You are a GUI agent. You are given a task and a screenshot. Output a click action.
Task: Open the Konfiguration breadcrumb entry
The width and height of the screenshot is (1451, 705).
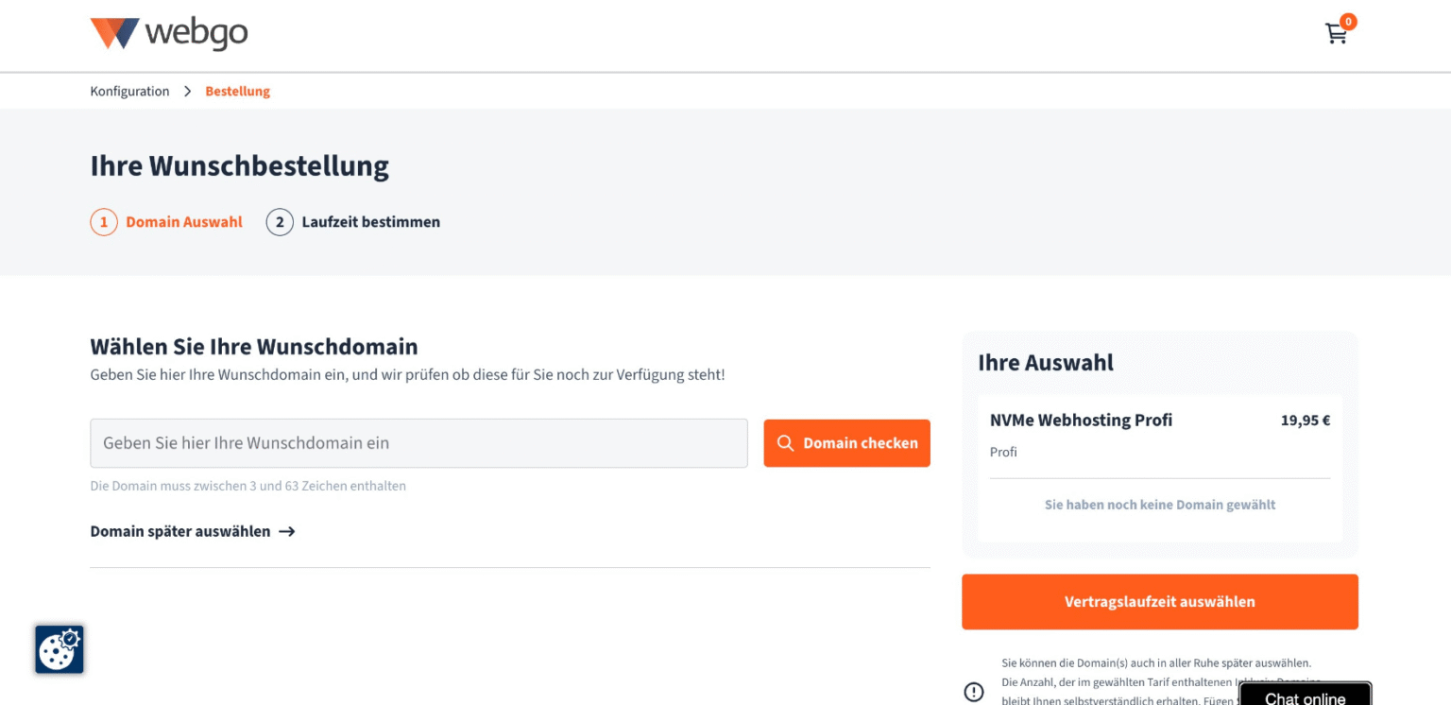pos(129,91)
